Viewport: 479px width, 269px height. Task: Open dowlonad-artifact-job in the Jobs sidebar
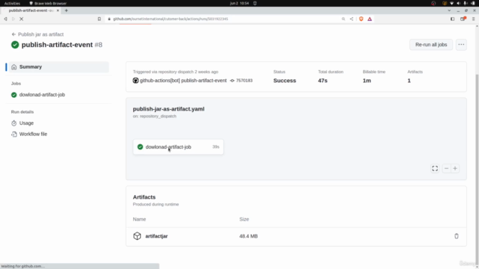point(42,95)
